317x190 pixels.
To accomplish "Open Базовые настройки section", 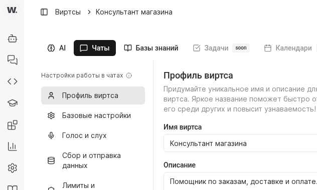I will click(93, 115).
